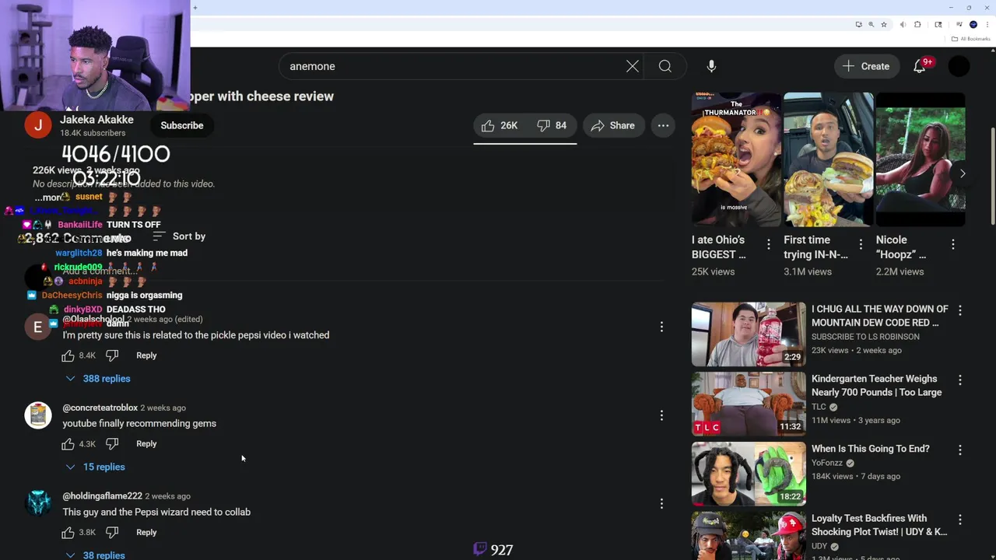
Task: Open @concreteatroblox profile link
Action: [x=100, y=408]
